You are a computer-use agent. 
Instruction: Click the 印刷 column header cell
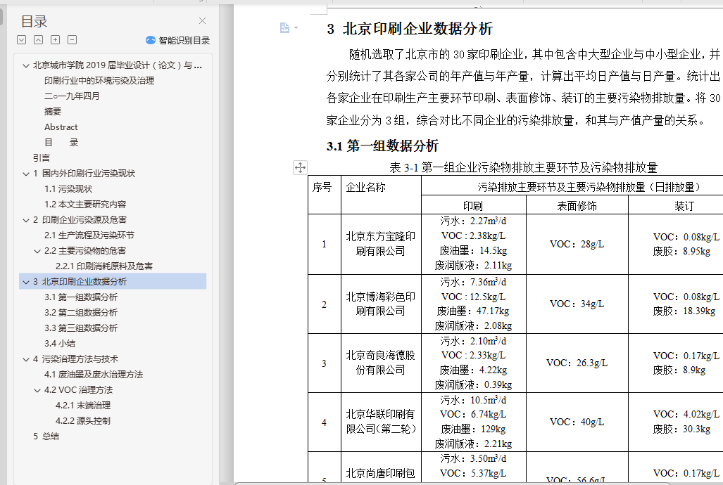(x=474, y=205)
